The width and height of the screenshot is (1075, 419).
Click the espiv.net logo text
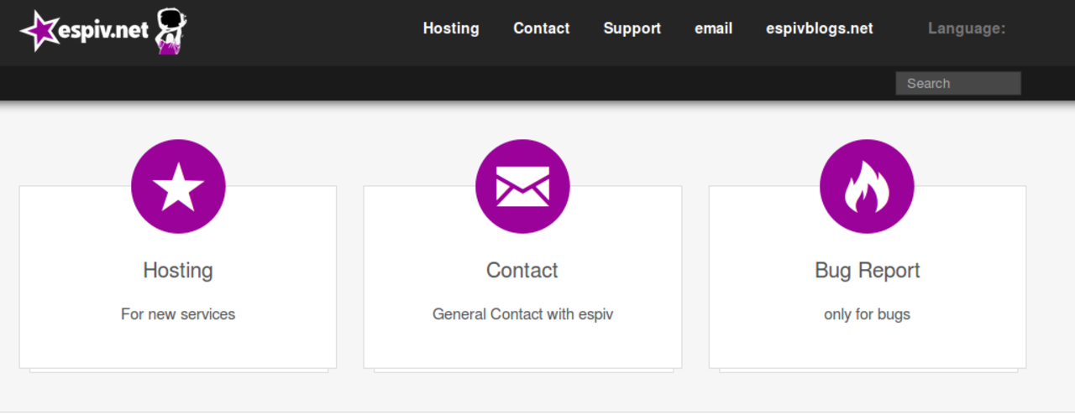pos(103,32)
